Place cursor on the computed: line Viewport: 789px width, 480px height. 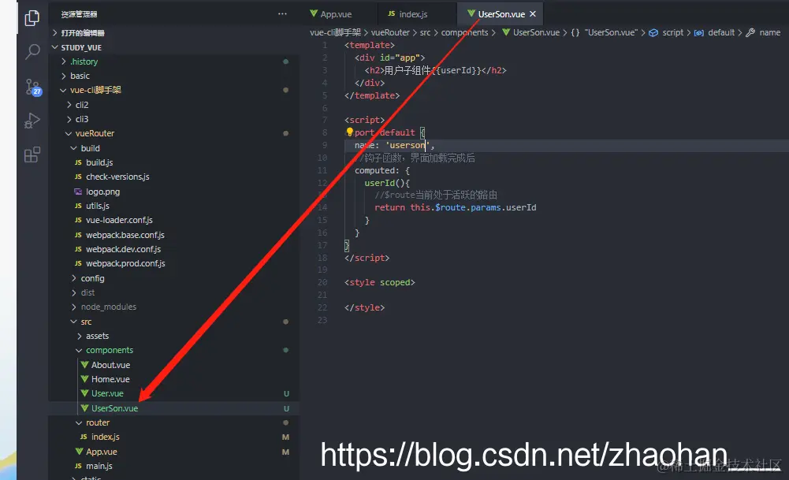[x=382, y=170]
